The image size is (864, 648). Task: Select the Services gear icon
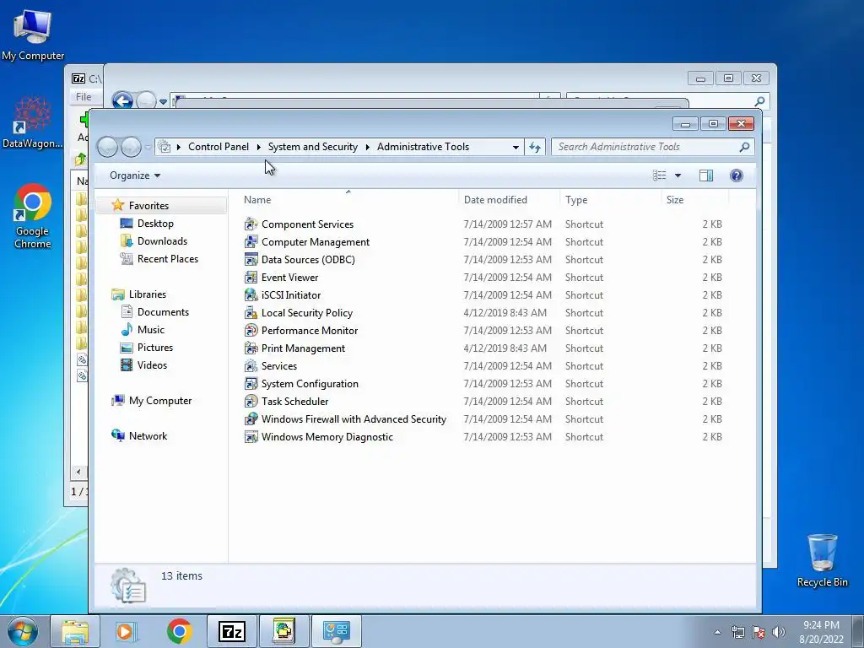pyautogui.click(x=251, y=366)
